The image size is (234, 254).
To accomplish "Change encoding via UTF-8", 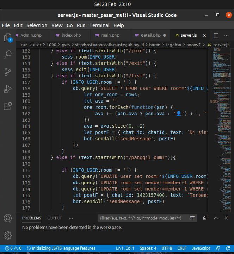I will pyautogui.click(x=167, y=248).
